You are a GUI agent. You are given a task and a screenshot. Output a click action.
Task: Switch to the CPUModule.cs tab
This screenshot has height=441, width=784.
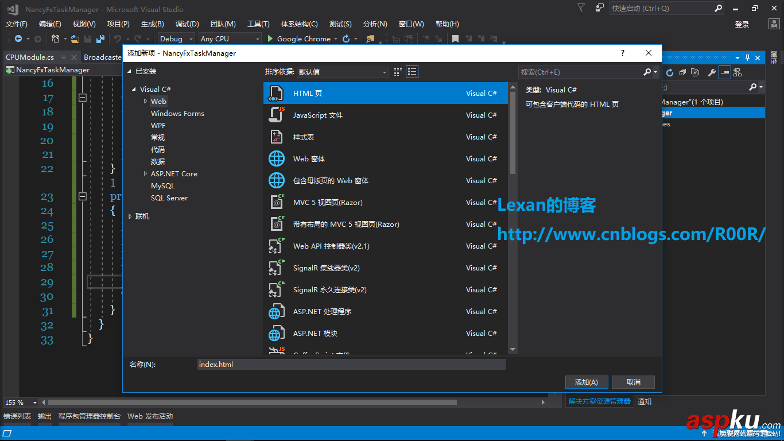pyautogui.click(x=30, y=57)
